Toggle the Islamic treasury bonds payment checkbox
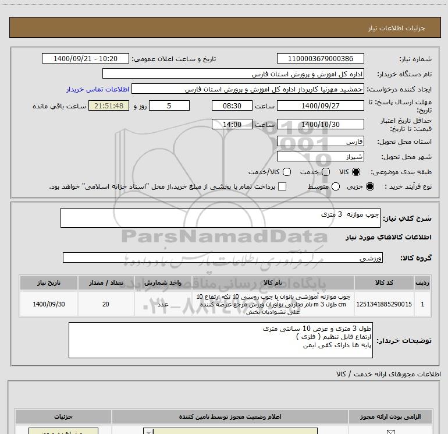 tap(282, 186)
